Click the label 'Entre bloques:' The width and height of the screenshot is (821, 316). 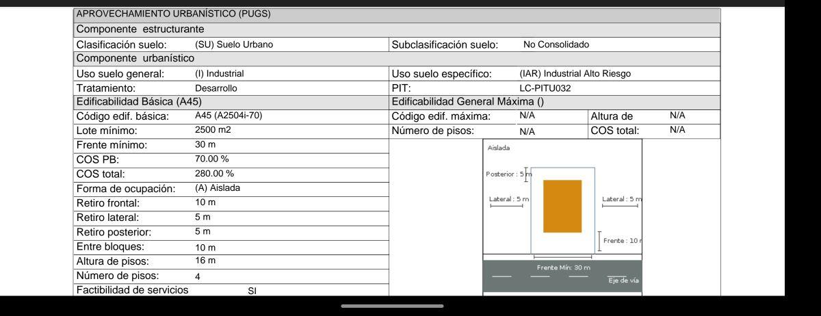(110, 246)
